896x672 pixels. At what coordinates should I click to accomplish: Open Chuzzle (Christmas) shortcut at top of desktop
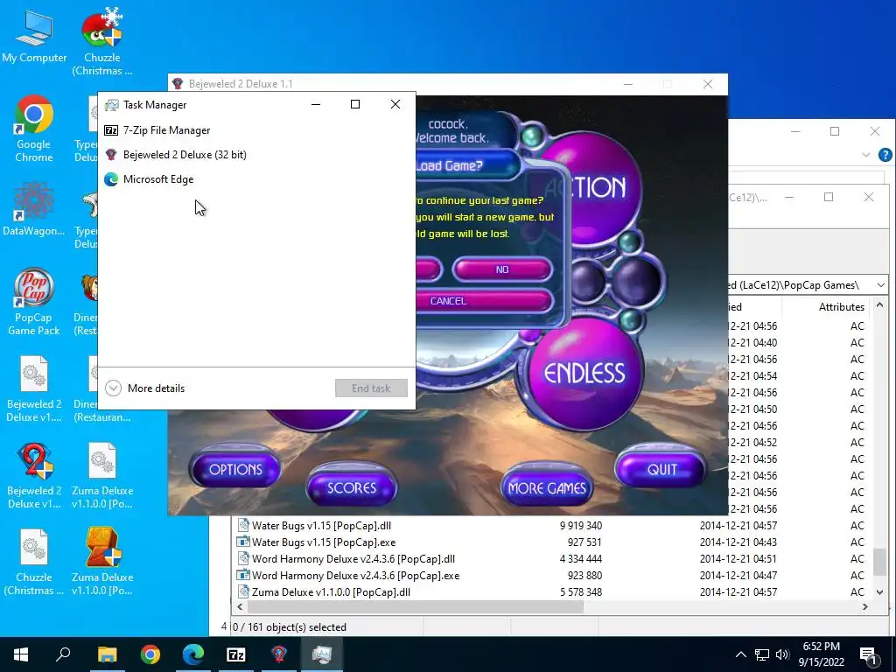click(x=101, y=43)
